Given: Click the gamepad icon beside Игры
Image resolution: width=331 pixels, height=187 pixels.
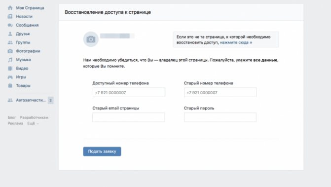Looking at the screenshot, I should [10, 77].
